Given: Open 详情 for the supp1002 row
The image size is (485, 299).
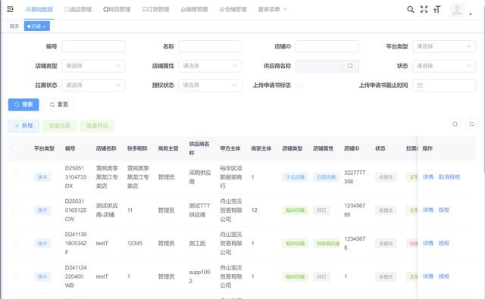Looking at the screenshot, I should coord(427,276).
